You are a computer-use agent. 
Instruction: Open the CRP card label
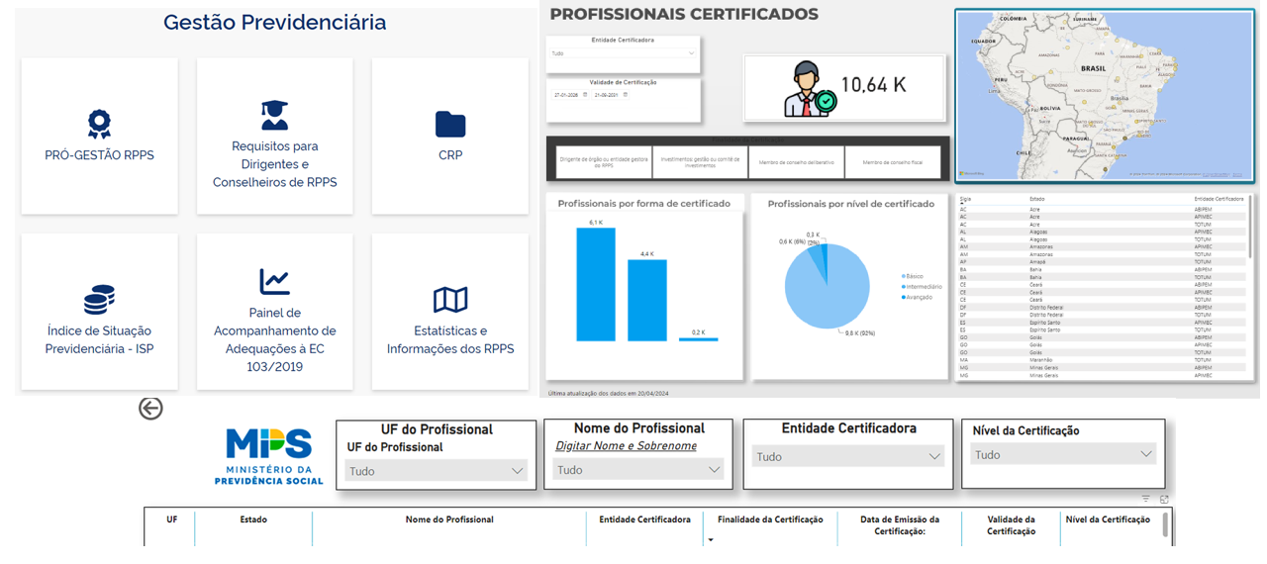pyautogui.click(x=450, y=155)
